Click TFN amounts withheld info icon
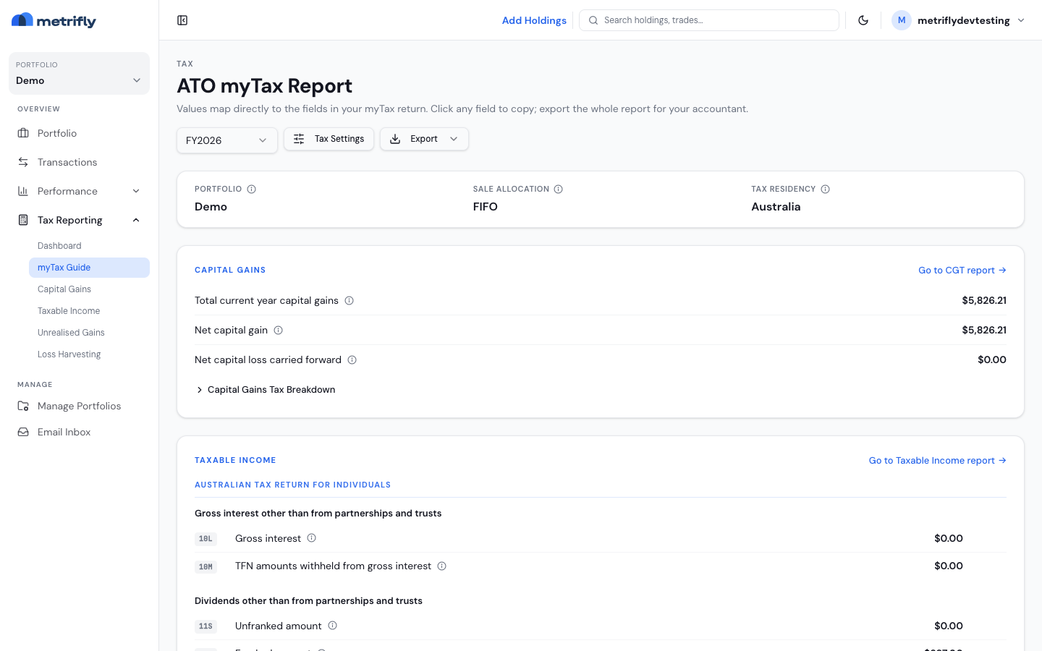 point(442,566)
